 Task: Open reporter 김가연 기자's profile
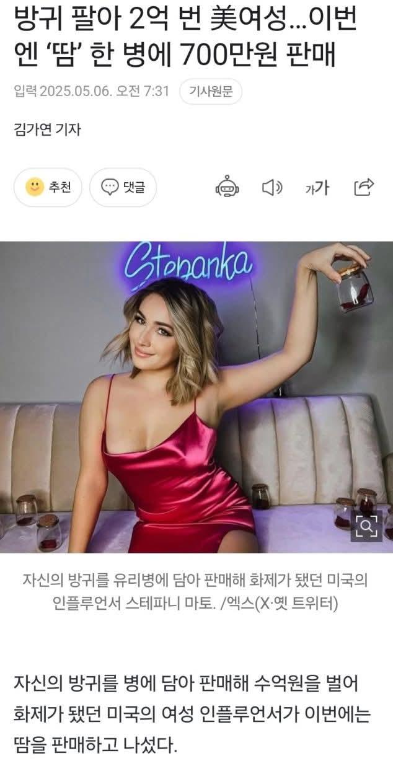(x=47, y=130)
